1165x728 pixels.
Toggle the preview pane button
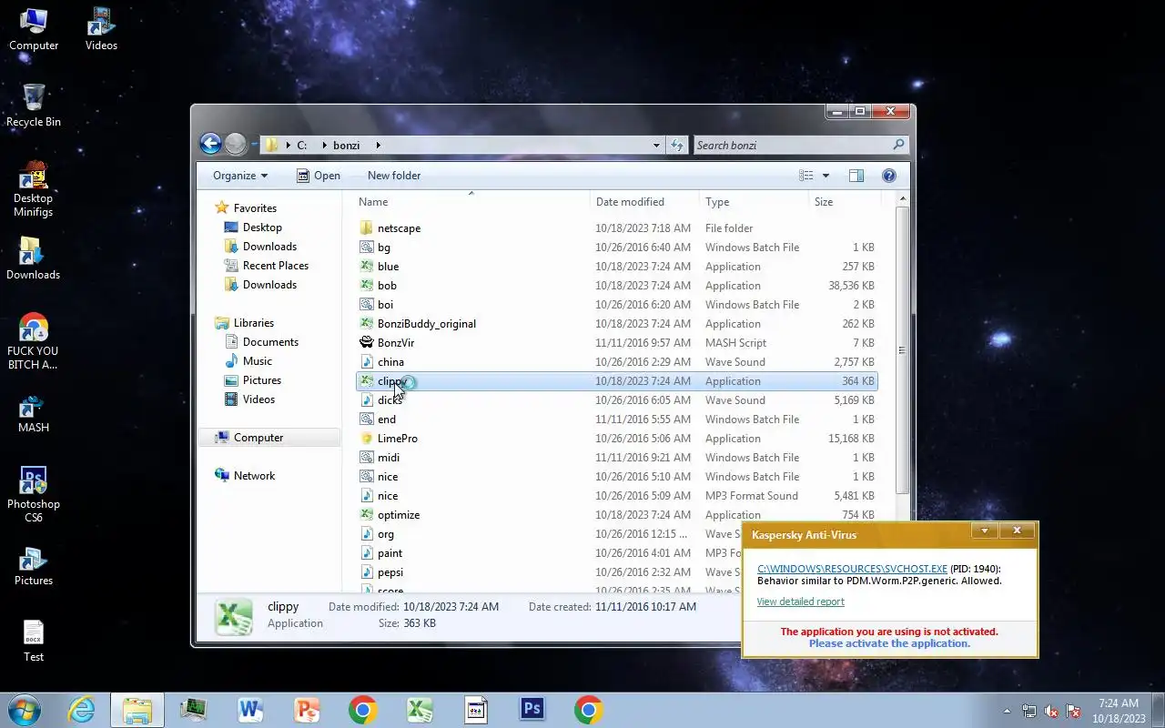[x=856, y=176]
